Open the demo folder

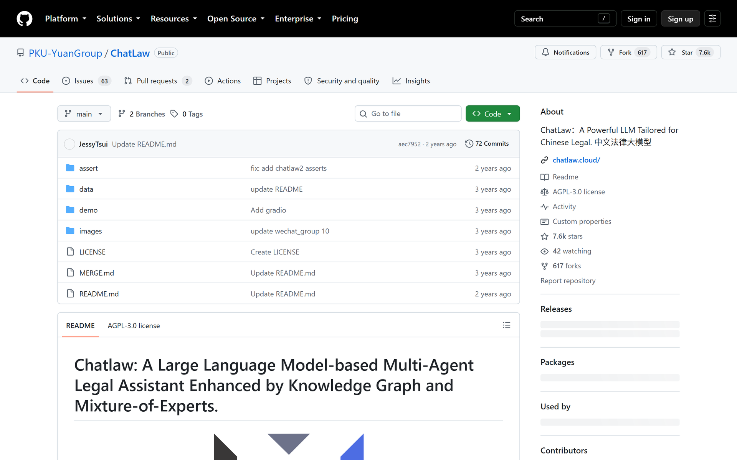click(88, 210)
